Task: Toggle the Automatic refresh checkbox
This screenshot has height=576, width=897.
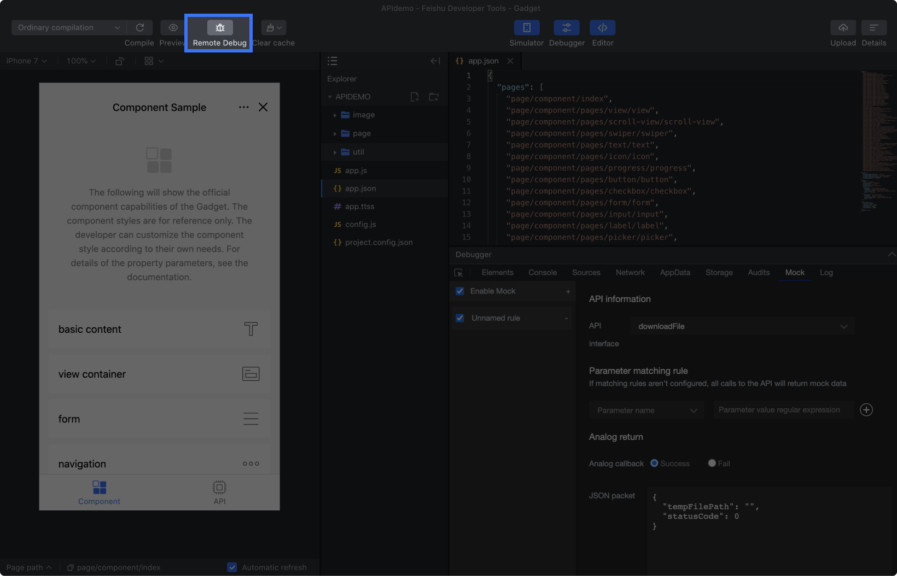Action: coord(232,567)
